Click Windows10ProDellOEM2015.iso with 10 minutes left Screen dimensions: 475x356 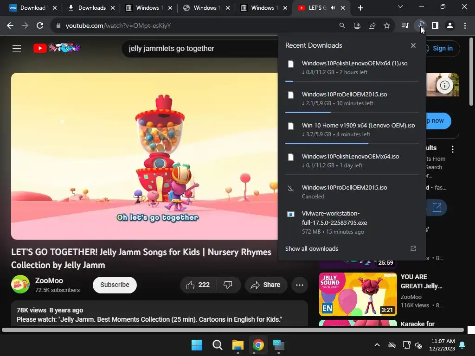(x=352, y=99)
